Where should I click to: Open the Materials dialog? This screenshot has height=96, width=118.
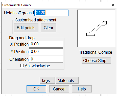(x=67, y=80)
